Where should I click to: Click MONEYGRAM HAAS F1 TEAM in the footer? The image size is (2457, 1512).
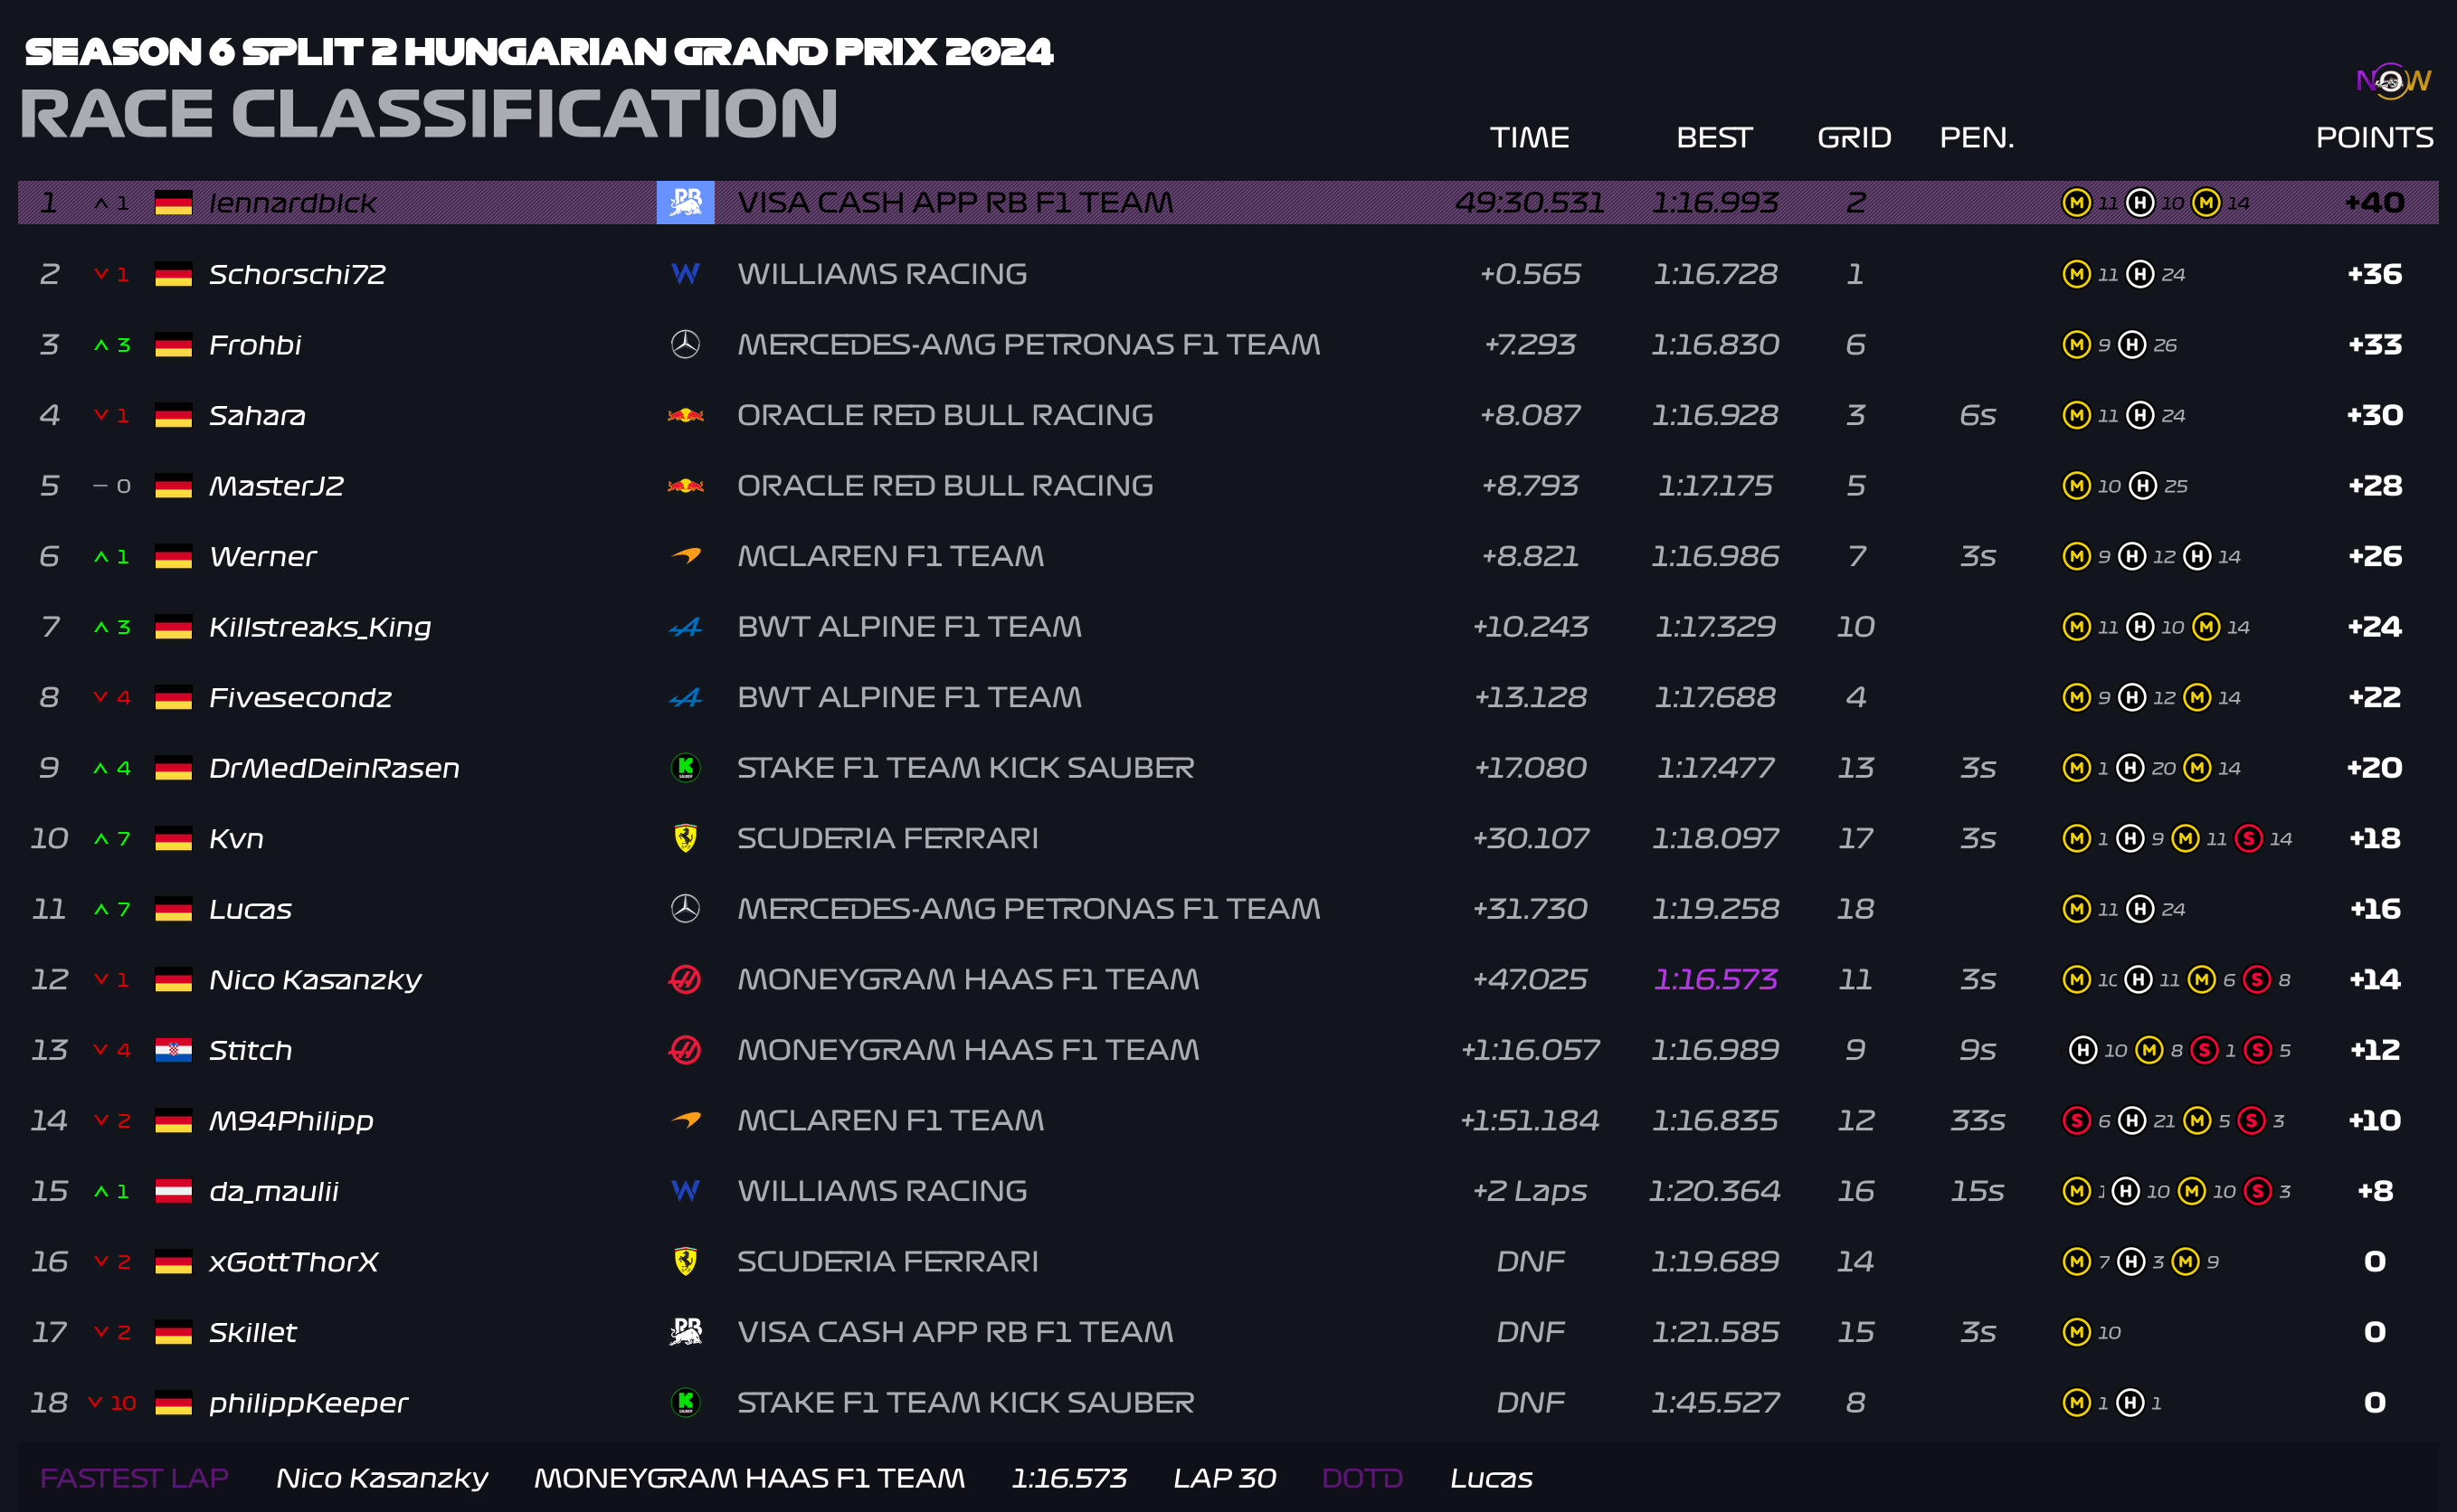(x=749, y=1478)
